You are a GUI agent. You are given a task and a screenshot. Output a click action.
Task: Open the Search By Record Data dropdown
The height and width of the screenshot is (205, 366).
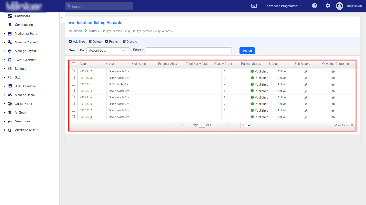(x=108, y=51)
